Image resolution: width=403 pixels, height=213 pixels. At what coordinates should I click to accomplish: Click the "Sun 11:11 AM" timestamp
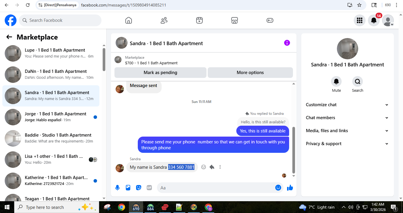pyautogui.click(x=201, y=102)
